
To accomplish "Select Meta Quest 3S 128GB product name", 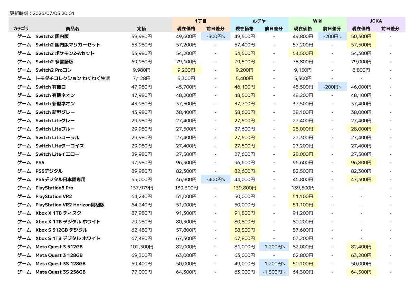I will [x=60, y=264].
